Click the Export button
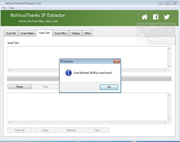 pyautogui.click(x=45, y=130)
